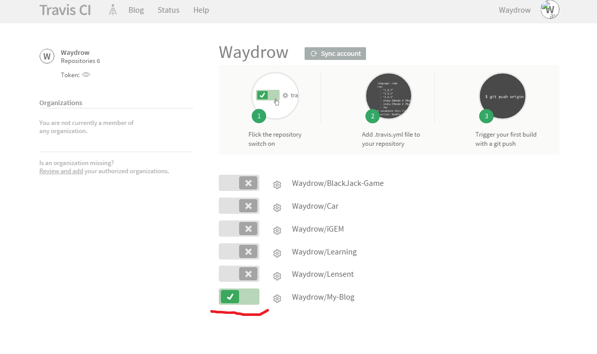Open settings gear for Waydrow/My-Blog

277,299
